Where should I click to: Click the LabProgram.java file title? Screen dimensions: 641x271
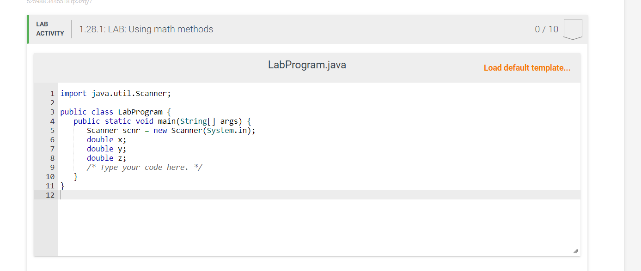[307, 65]
